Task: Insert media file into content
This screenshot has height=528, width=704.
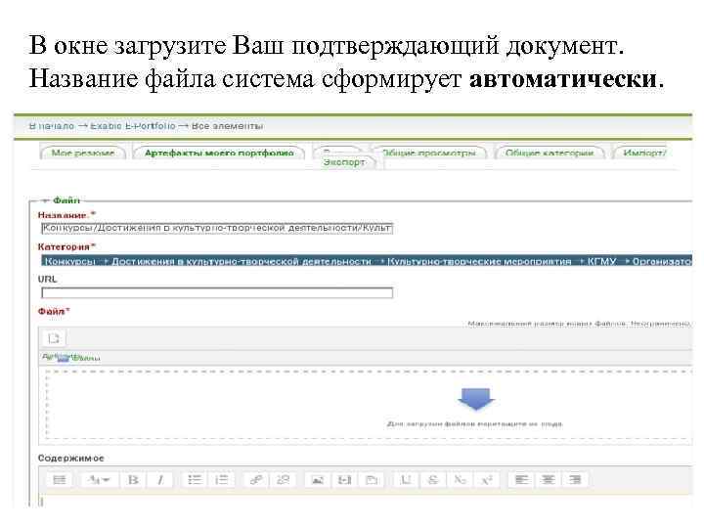Action: [344, 479]
